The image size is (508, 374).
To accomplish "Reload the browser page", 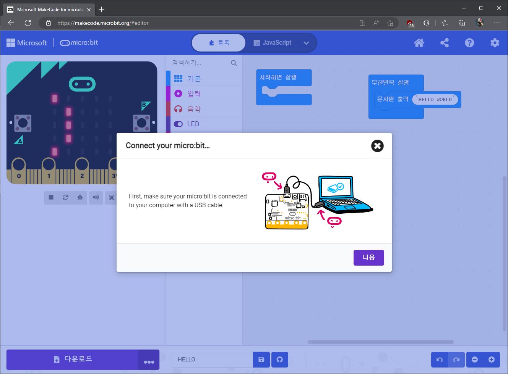I will point(28,23).
